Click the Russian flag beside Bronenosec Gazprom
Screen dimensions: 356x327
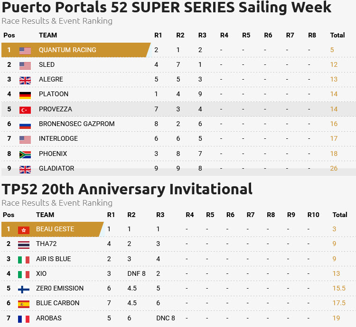[25, 125]
